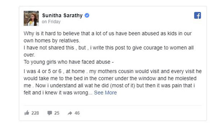Click the line "To young girls who have faced"
Image resolution: width=216 pixels, height=130 pixels.
coord(69,62)
